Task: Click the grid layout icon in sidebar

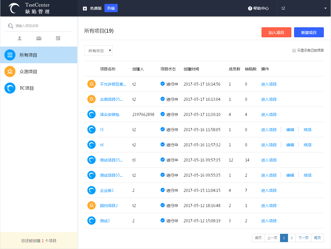Action: click(x=58, y=38)
